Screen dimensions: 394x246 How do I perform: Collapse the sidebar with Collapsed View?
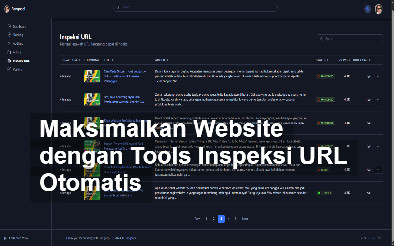[16, 238]
